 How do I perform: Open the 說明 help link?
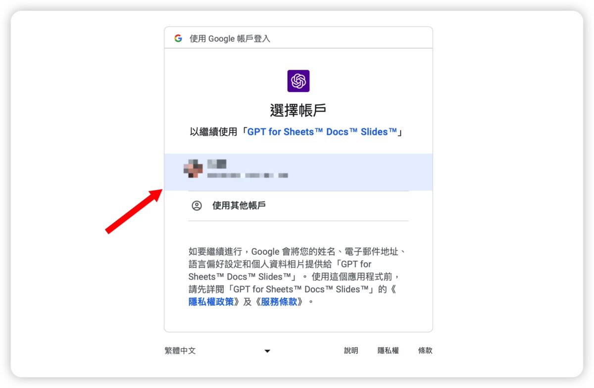(351, 350)
